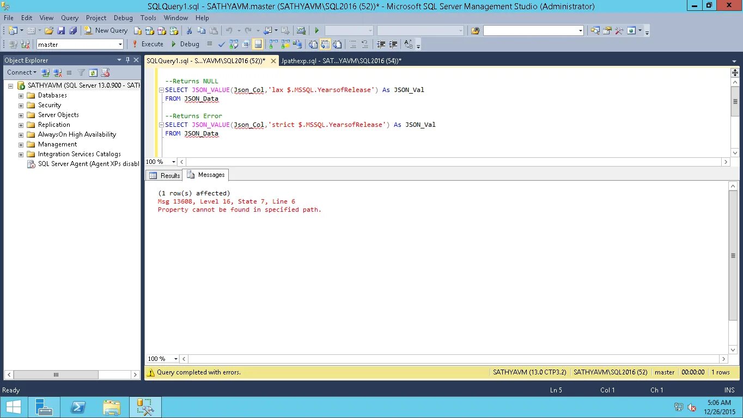Open PowerShell from the taskbar

[x=78, y=407]
